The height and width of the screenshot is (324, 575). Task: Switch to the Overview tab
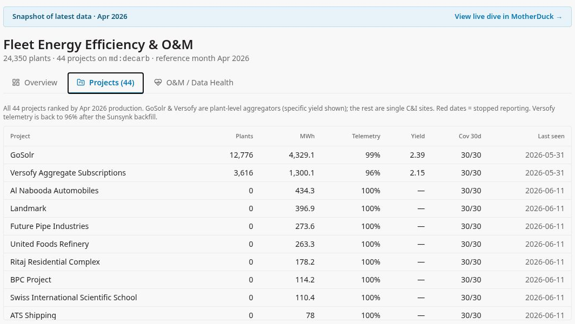35,83
